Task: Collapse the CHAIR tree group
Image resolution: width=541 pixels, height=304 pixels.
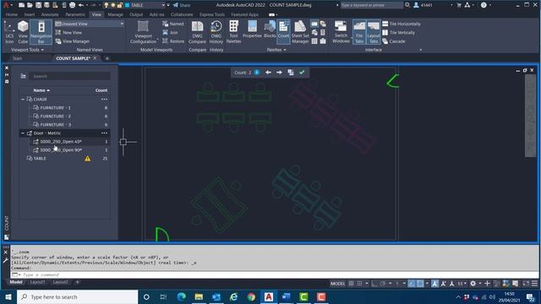Action: click(x=23, y=100)
